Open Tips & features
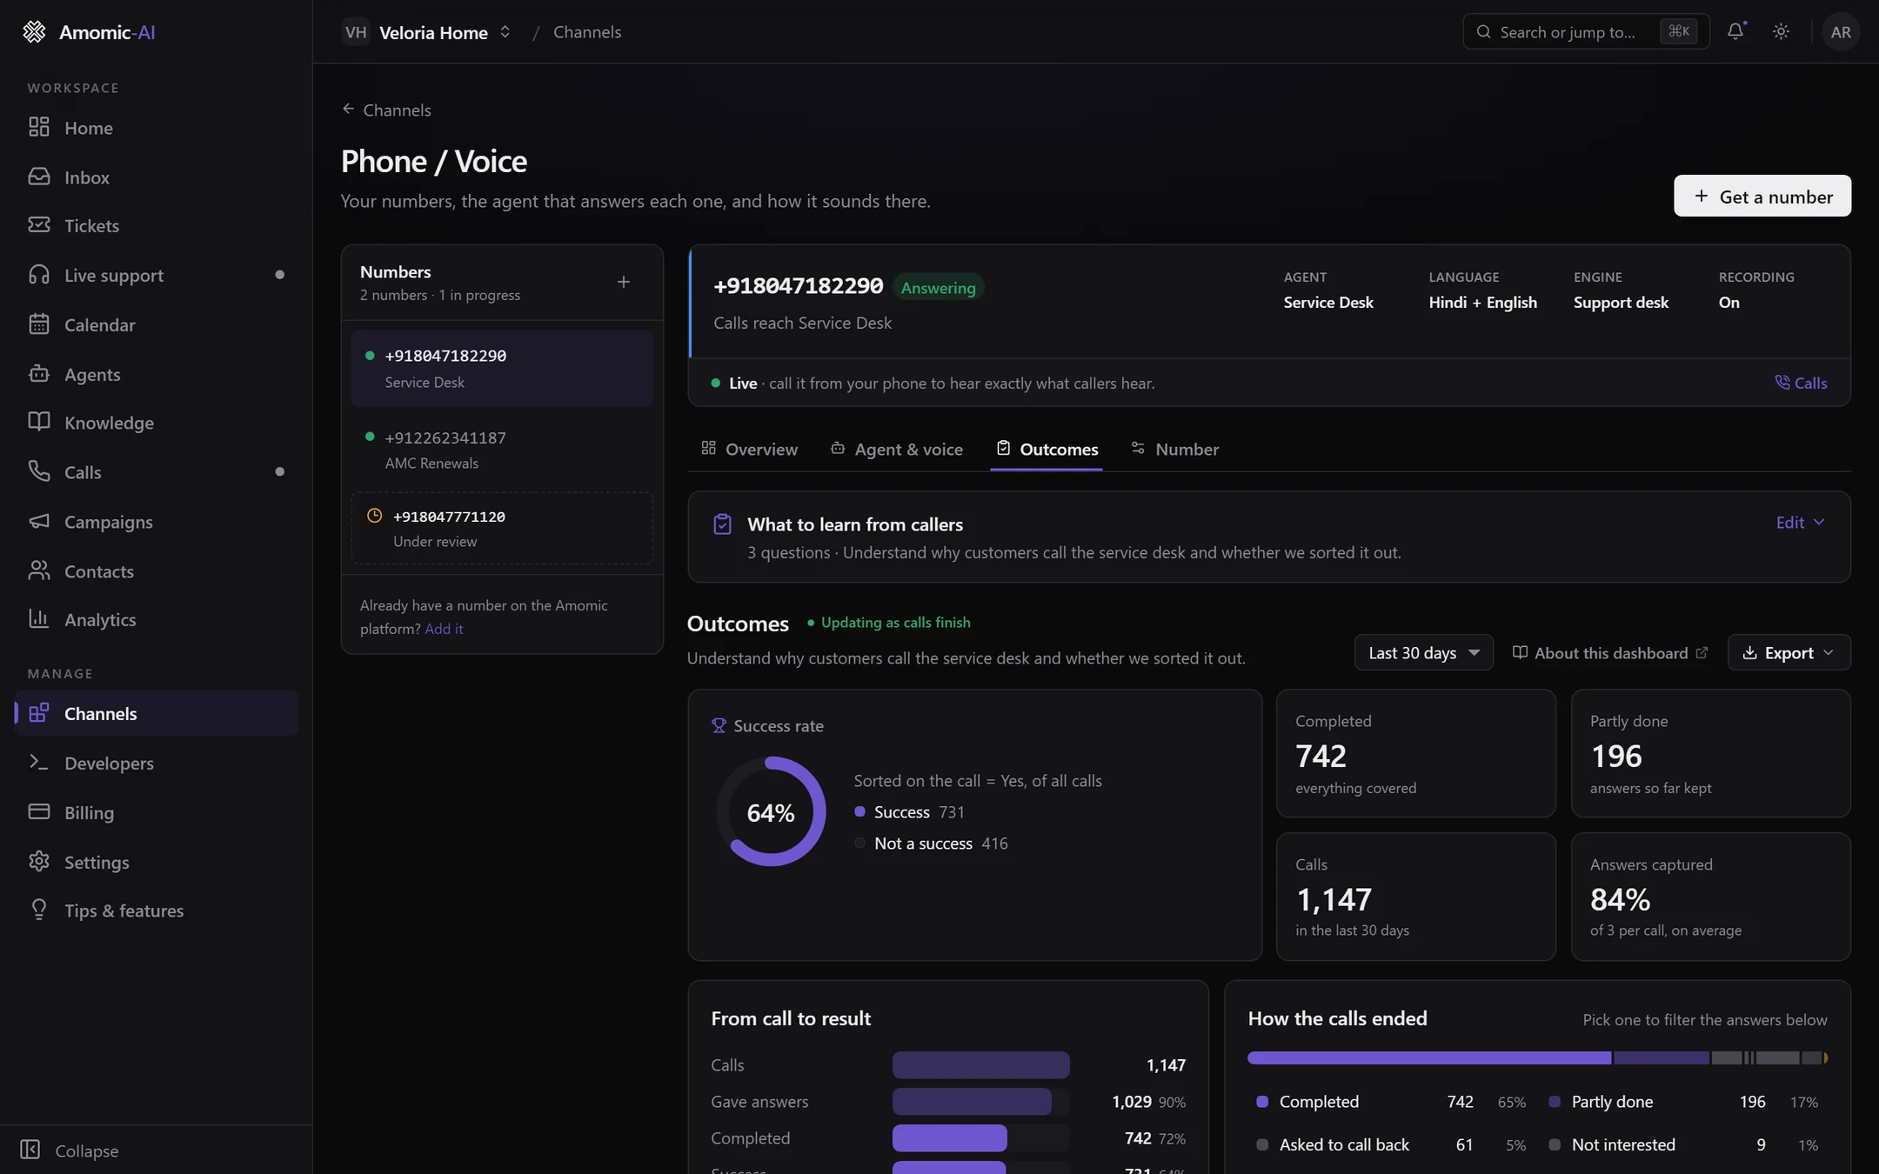1879x1174 pixels. tap(157, 911)
